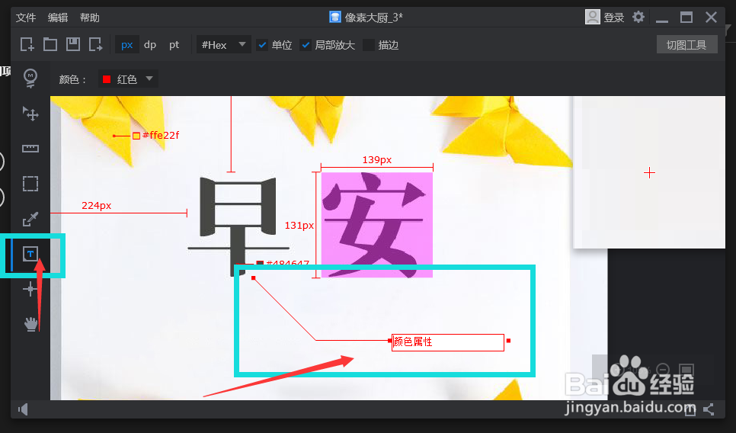This screenshot has width=736, height=433.
Task: Click the new file icon
Action: coord(27,45)
